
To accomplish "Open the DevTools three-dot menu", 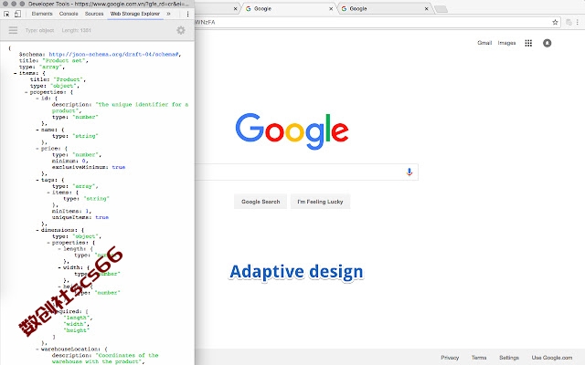I will pos(187,14).
